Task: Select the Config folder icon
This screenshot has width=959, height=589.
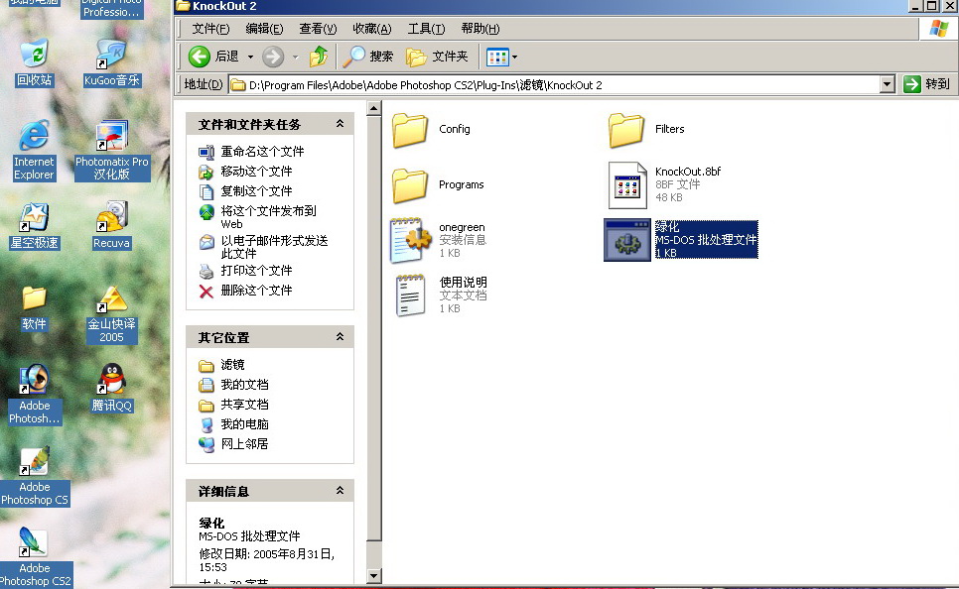Action: pos(410,130)
